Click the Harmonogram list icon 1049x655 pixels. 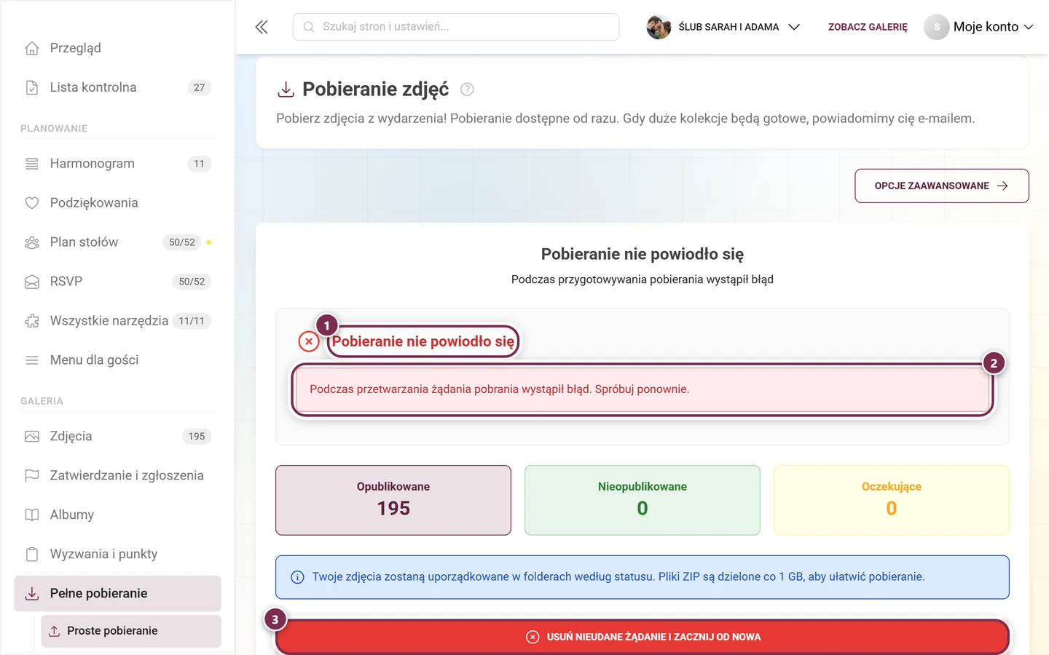[32, 164]
